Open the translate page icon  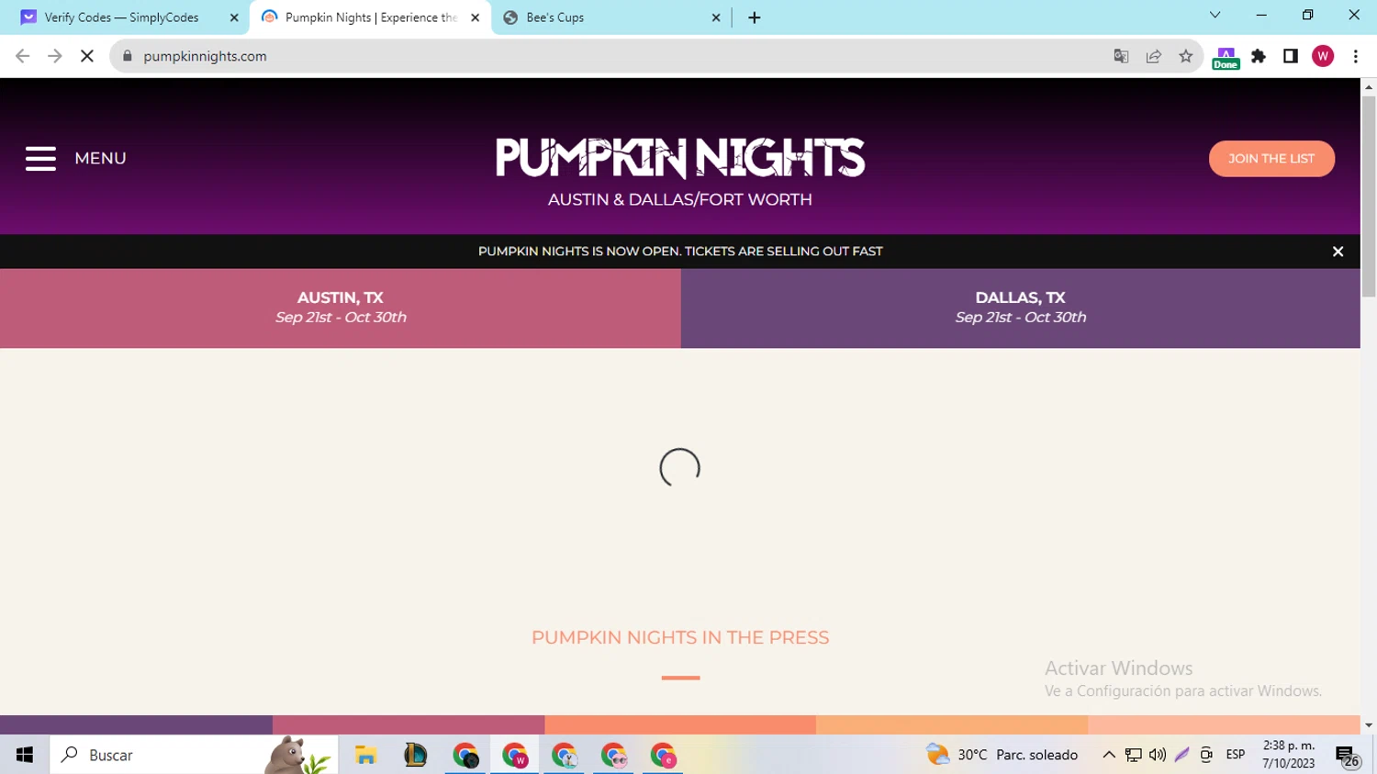(1121, 56)
